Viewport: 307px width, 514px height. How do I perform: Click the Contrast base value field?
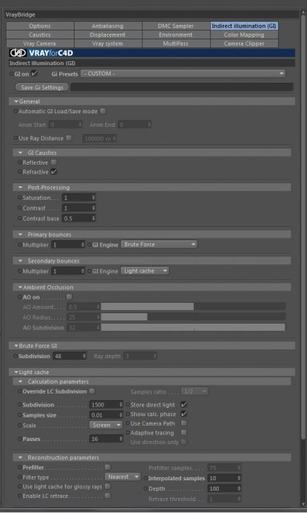(x=79, y=218)
